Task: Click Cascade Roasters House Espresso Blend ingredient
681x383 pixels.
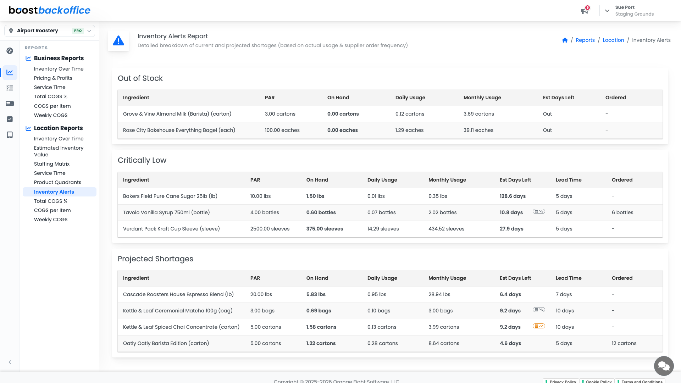Action: (178, 294)
